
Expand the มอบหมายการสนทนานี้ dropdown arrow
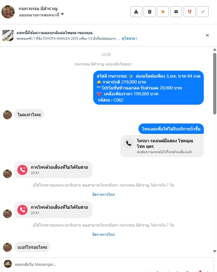(x=63, y=14)
